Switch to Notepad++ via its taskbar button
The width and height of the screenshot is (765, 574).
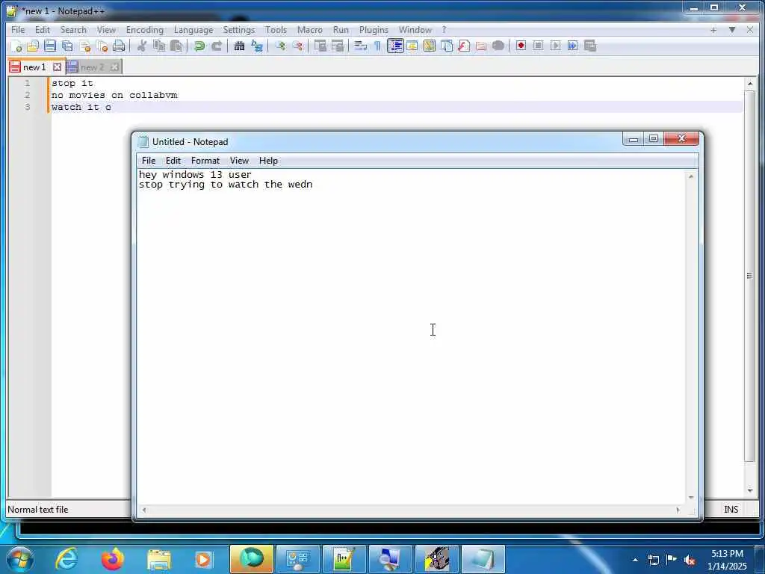point(344,559)
